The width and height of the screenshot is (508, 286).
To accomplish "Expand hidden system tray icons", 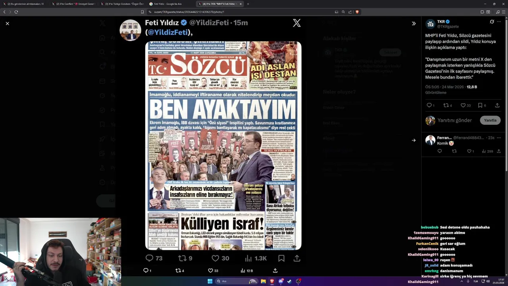I will pos(462,281).
